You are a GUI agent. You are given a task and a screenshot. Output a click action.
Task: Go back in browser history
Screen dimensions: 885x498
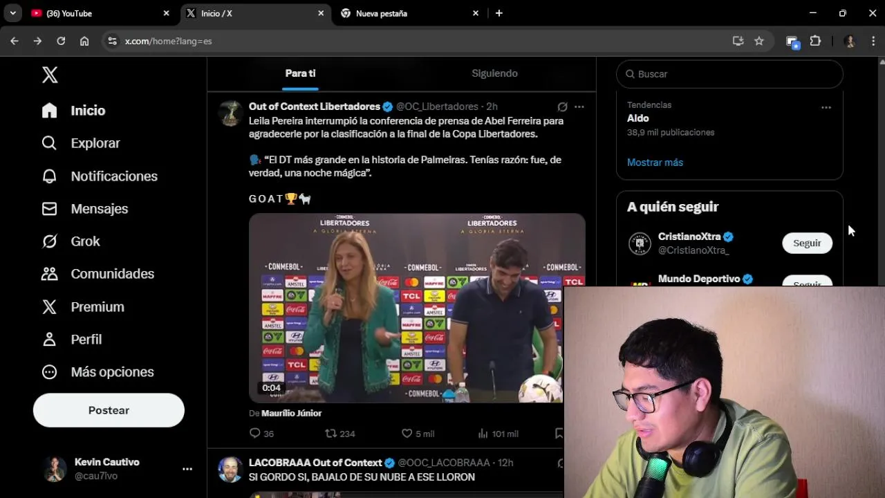(x=15, y=41)
